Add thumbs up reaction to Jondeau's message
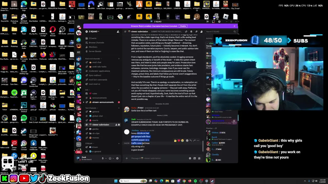 coord(175,141)
